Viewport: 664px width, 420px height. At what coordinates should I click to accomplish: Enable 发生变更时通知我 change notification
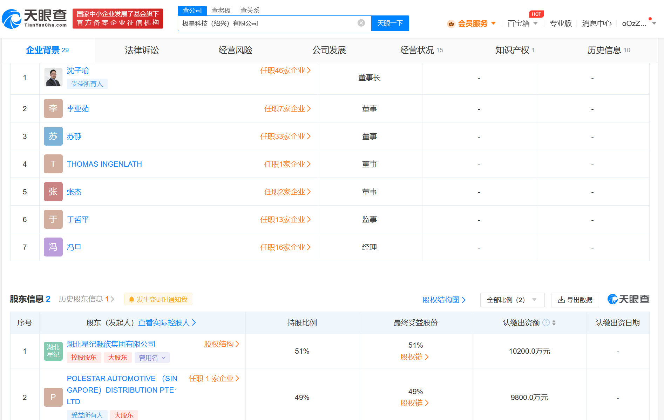[x=158, y=299]
